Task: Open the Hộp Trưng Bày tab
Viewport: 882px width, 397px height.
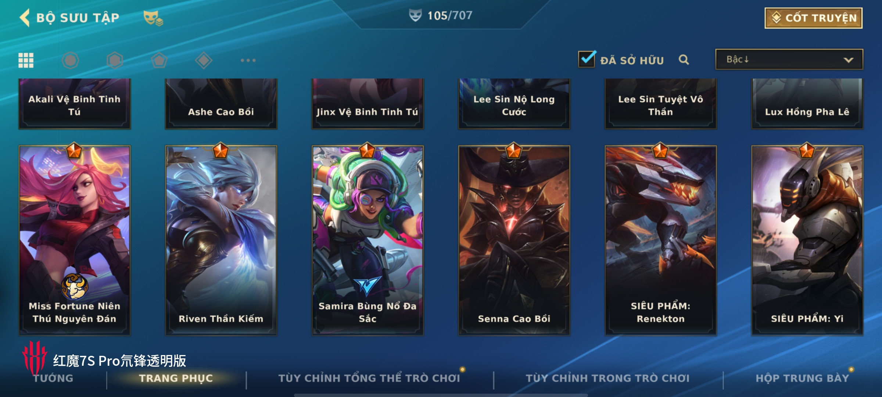Action: [802, 378]
